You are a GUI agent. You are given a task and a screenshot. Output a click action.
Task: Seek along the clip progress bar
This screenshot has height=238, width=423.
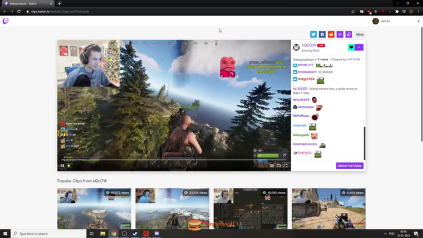click(174, 160)
